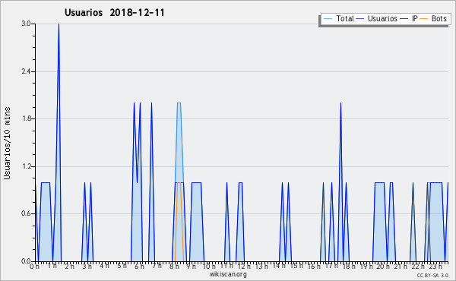Viewport: 456px width, 281px height.
Task: Click the dark blue Usuarios legend line
Action: [x=360, y=19]
